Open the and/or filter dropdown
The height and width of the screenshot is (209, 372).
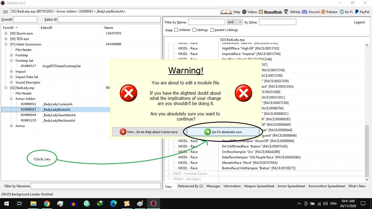pyautogui.click(x=235, y=22)
